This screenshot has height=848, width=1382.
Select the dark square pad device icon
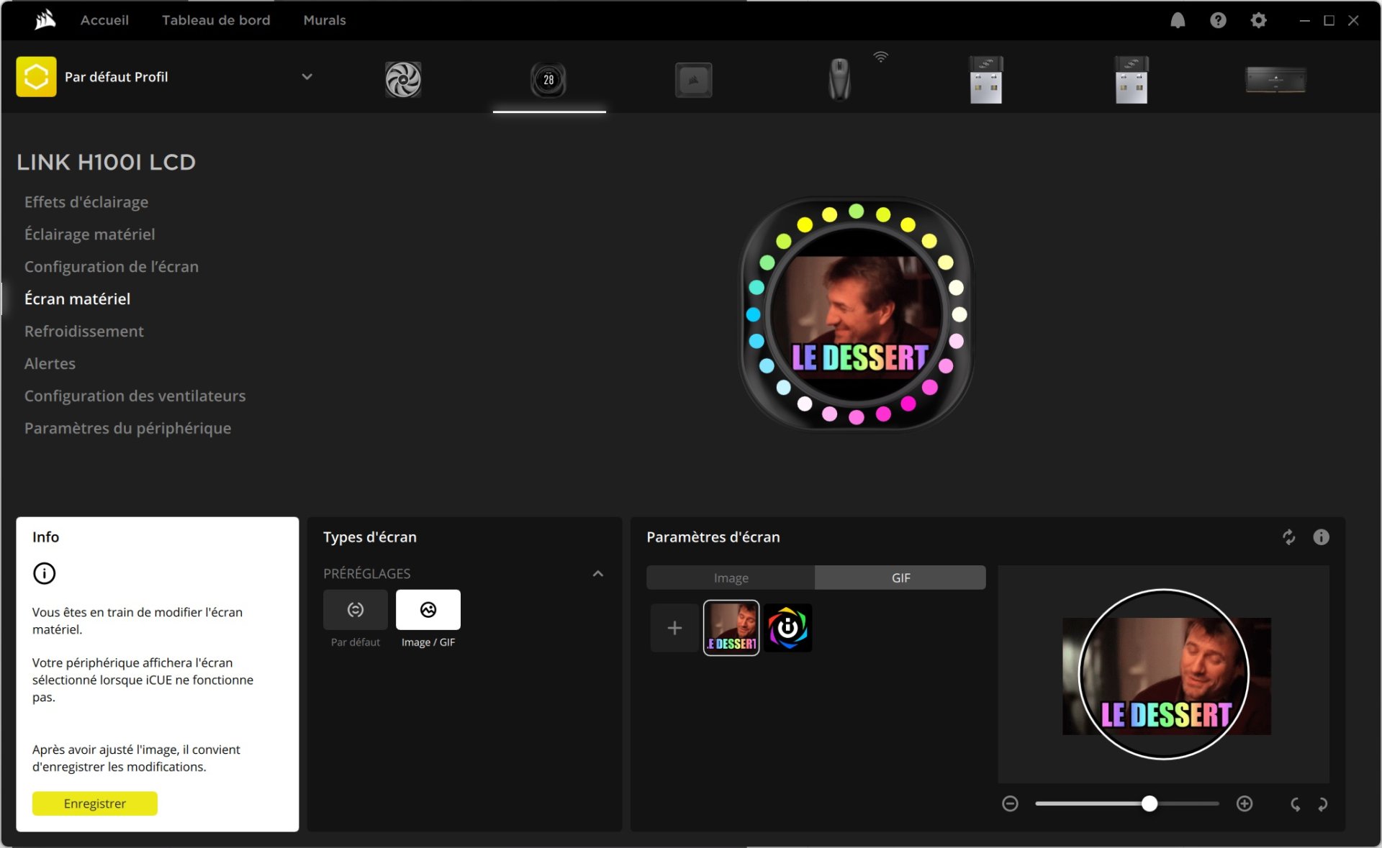point(694,80)
